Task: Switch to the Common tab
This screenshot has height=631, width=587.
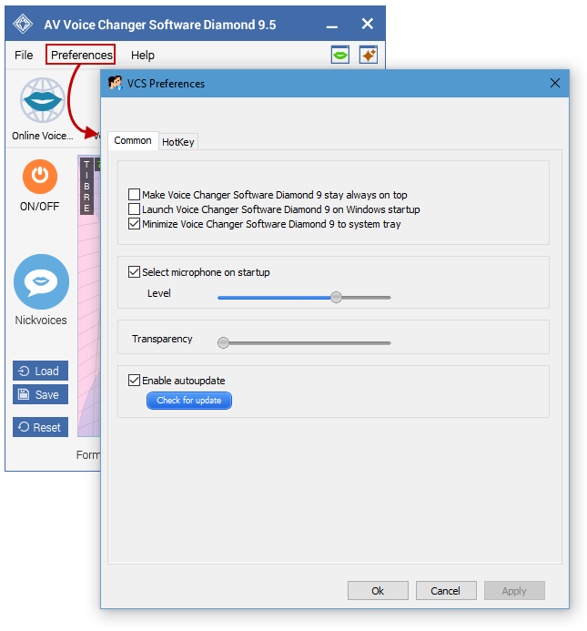Action: 133,140
